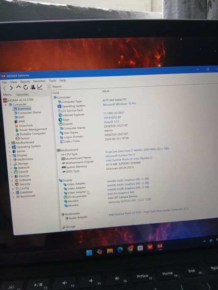Open the Microsoft Surface Pro 4 link

click(x=120, y=155)
